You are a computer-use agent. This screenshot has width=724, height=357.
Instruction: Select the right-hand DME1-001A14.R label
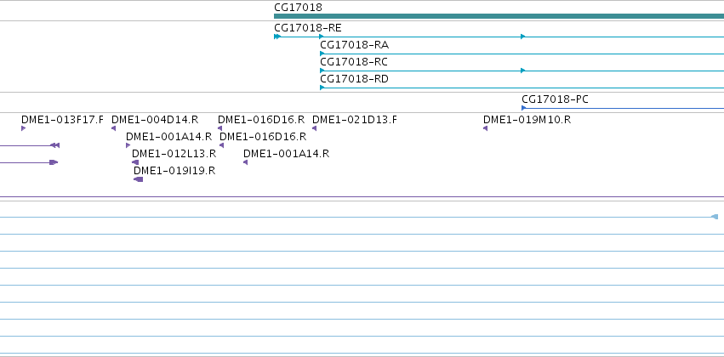pos(286,154)
